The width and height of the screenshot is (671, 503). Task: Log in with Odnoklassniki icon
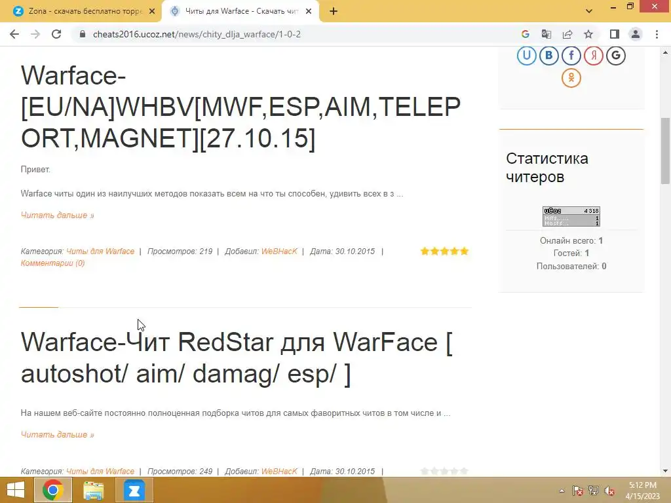coord(571,78)
